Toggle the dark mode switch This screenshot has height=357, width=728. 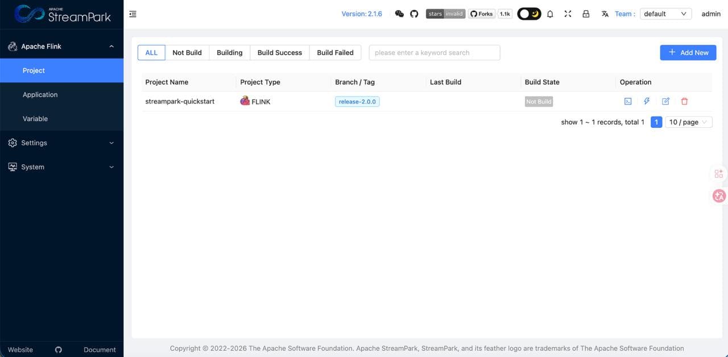pyautogui.click(x=529, y=14)
